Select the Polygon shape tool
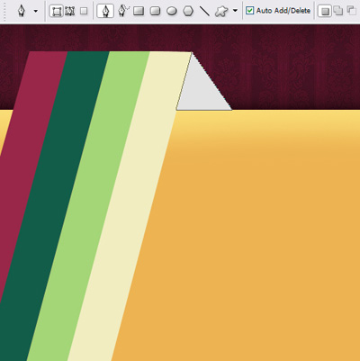Screen dimensions: 360x361 (188, 11)
